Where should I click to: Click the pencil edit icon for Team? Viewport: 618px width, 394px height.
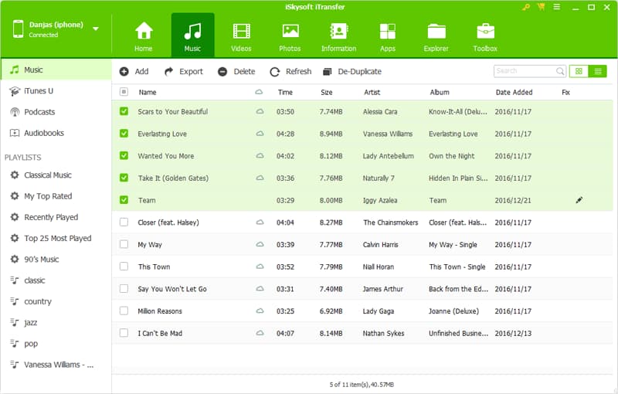pos(579,200)
